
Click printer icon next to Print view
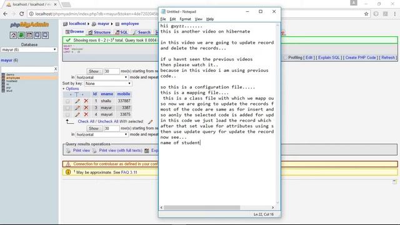coord(68,151)
